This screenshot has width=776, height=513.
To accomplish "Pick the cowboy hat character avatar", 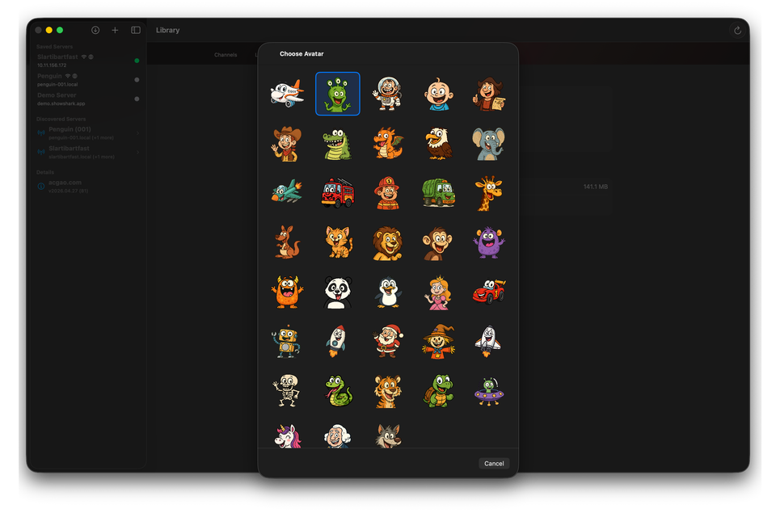I will click(287, 143).
